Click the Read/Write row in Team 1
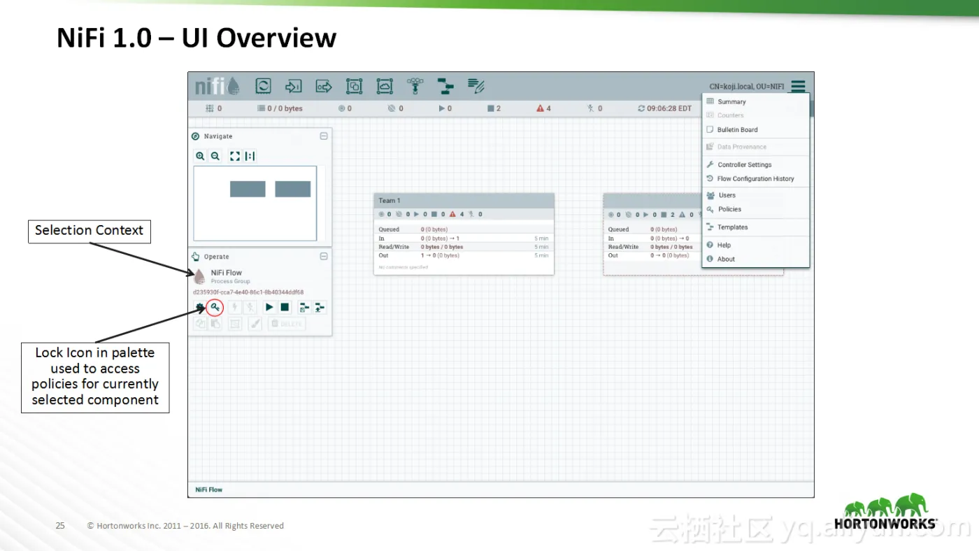This screenshot has height=551, width=979. coord(464,247)
